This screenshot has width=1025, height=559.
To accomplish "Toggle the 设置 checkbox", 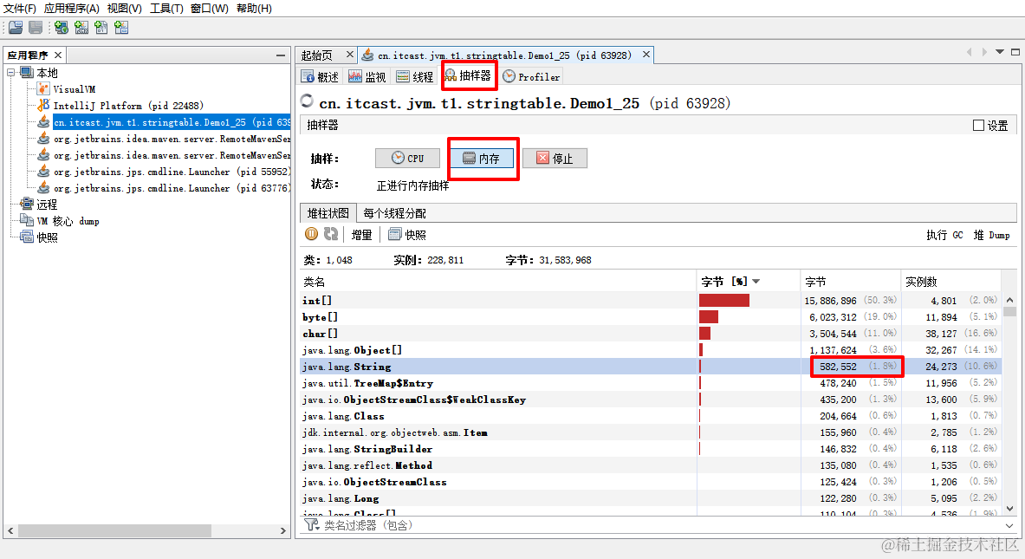I will click(978, 126).
